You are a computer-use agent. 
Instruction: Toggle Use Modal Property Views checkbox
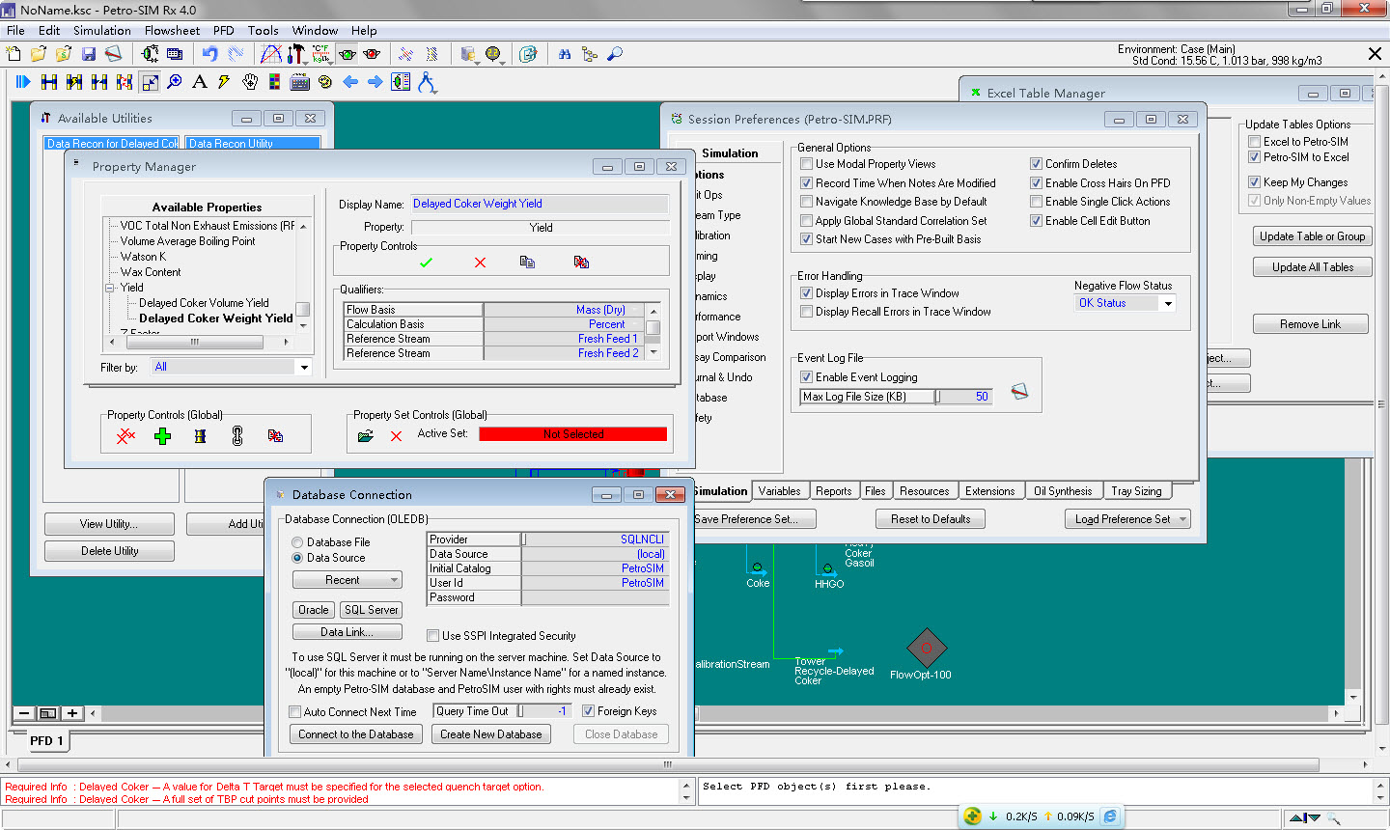pyautogui.click(x=806, y=164)
